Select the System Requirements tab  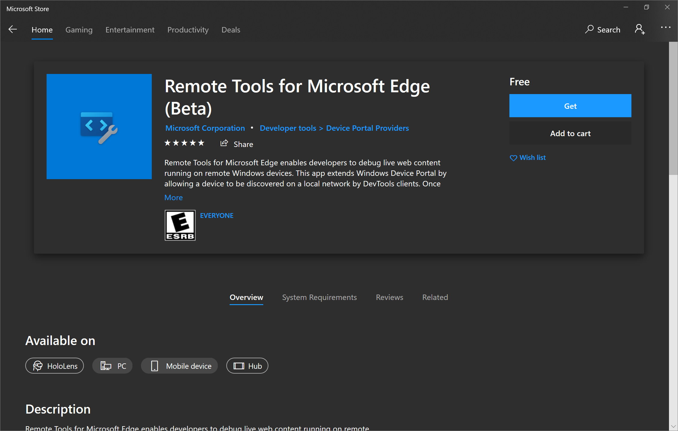319,297
